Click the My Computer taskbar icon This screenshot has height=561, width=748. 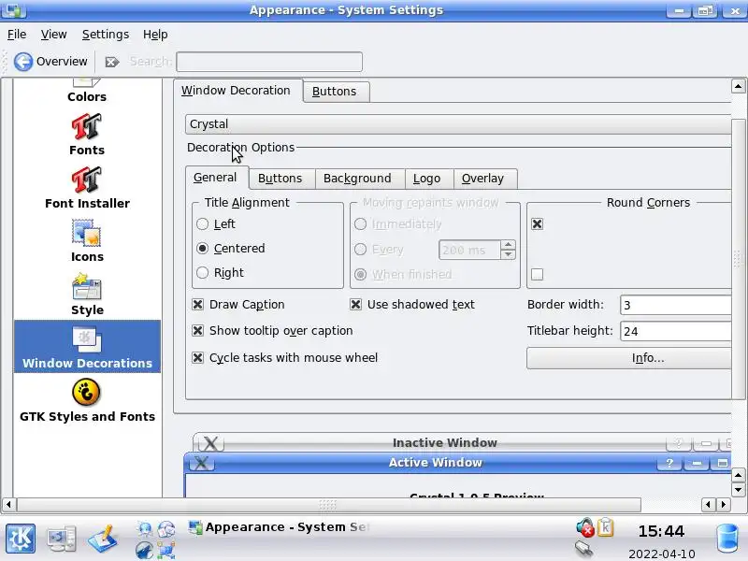coord(61,539)
